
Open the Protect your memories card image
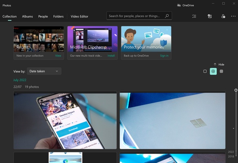pyautogui.click(x=146, y=39)
